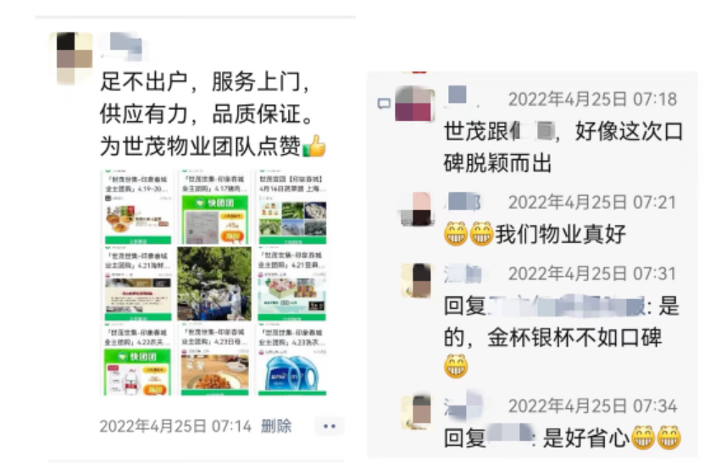Open the 07:21 commenter's pink avatar

click(x=416, y=209)
